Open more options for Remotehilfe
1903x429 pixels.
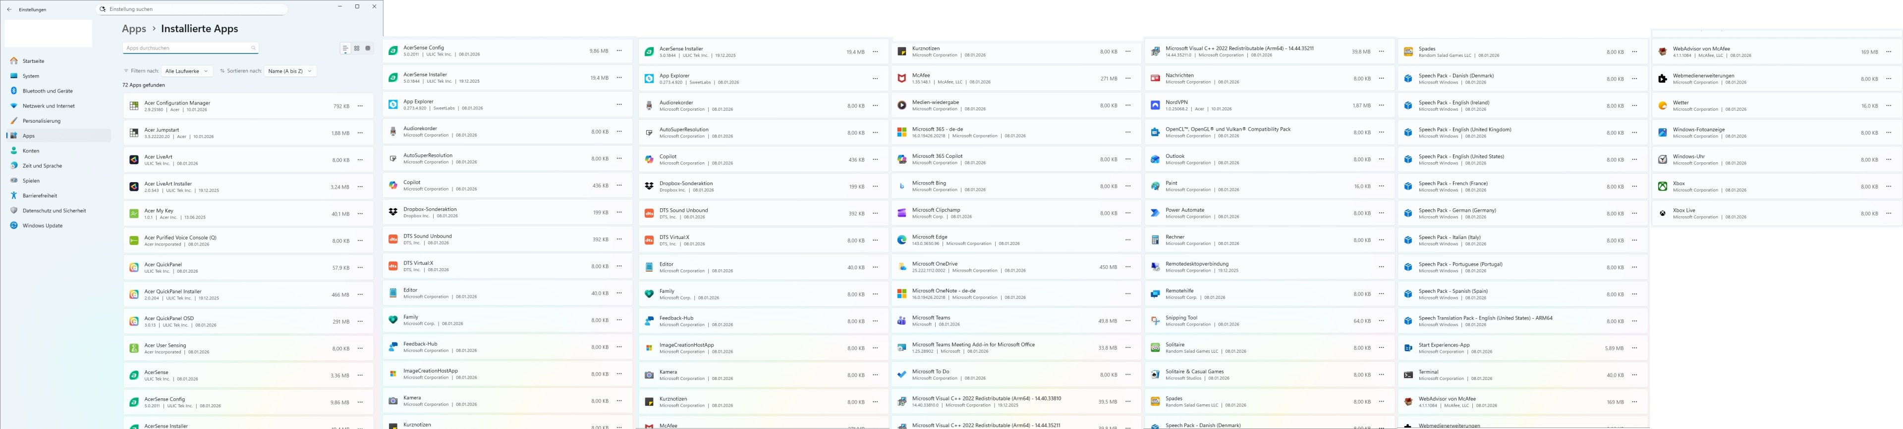[1382, 294]
